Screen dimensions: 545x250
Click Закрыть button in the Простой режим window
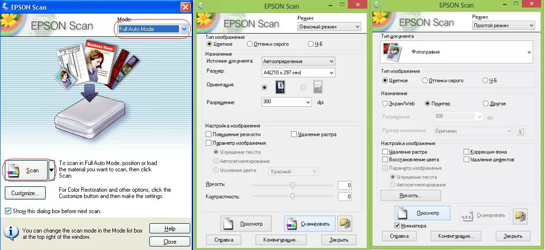513,236
